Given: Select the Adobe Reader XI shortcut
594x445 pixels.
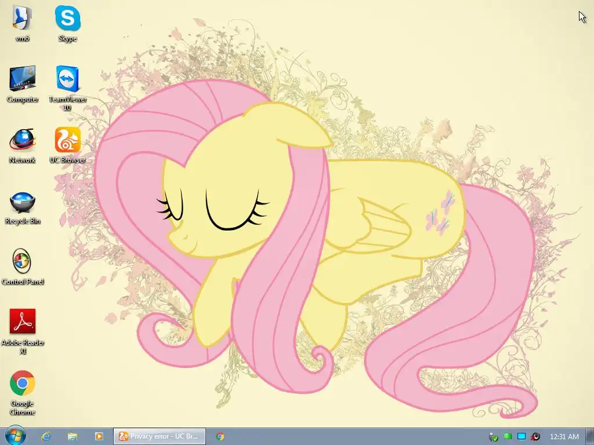Looking at the screenshot, I should (x=23, y=331).
